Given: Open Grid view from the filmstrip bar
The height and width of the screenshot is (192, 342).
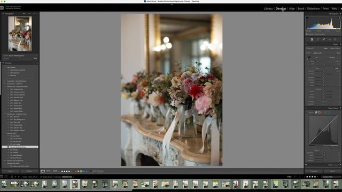Looking at the screenshot, I should point(12,177).
